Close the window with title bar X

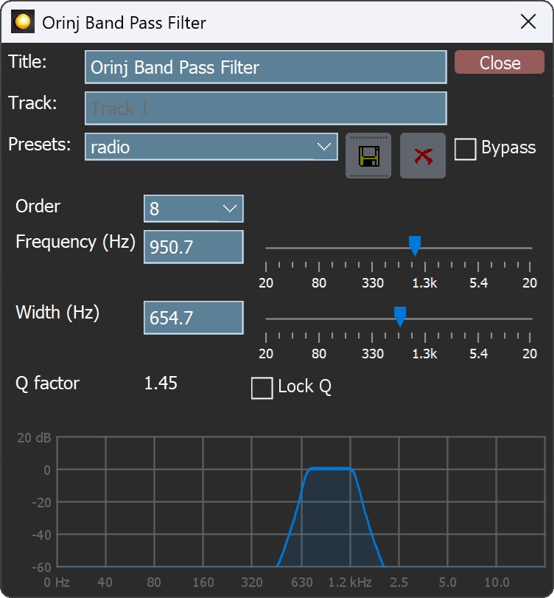pyautogui.click(x=528, y=22)
